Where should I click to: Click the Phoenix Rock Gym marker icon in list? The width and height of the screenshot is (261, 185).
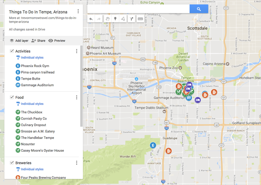tap(18, 66)
